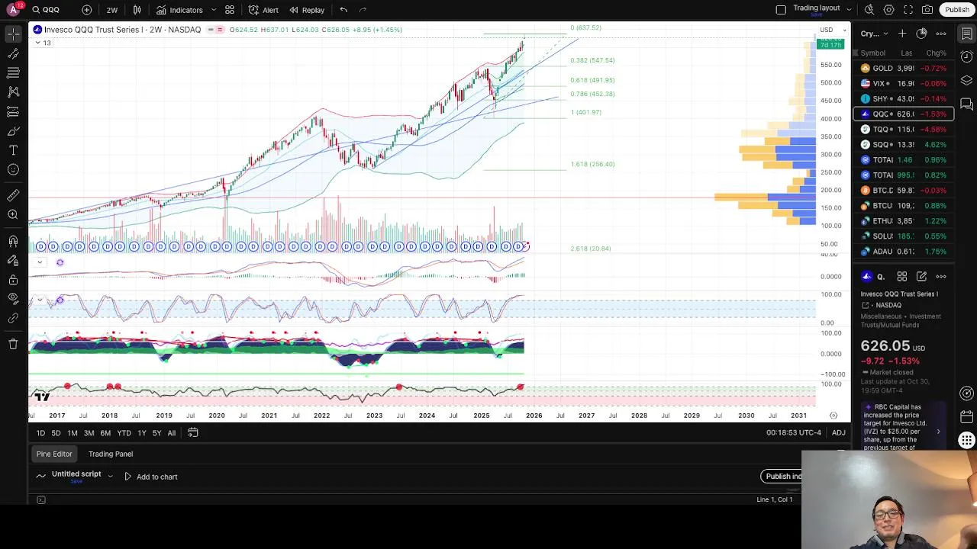Expand the indicator favorites dropdown arrow
This screenshot has width=977, height=549.
[213, 10]
